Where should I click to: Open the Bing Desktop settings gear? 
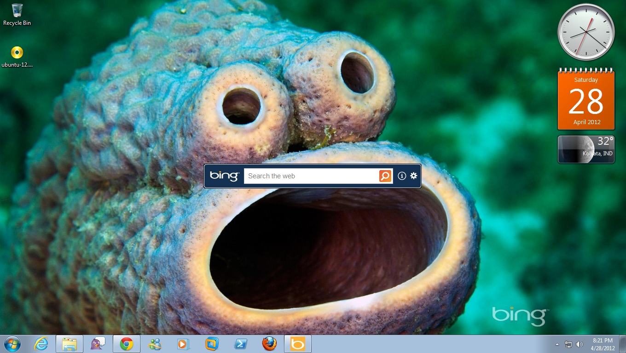[x=413, y=176]
